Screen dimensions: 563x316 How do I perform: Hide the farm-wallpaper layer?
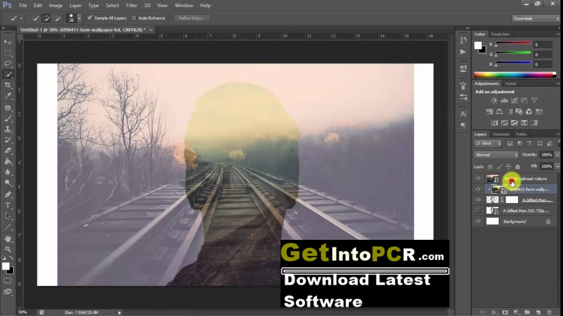(x=478, y=189)
